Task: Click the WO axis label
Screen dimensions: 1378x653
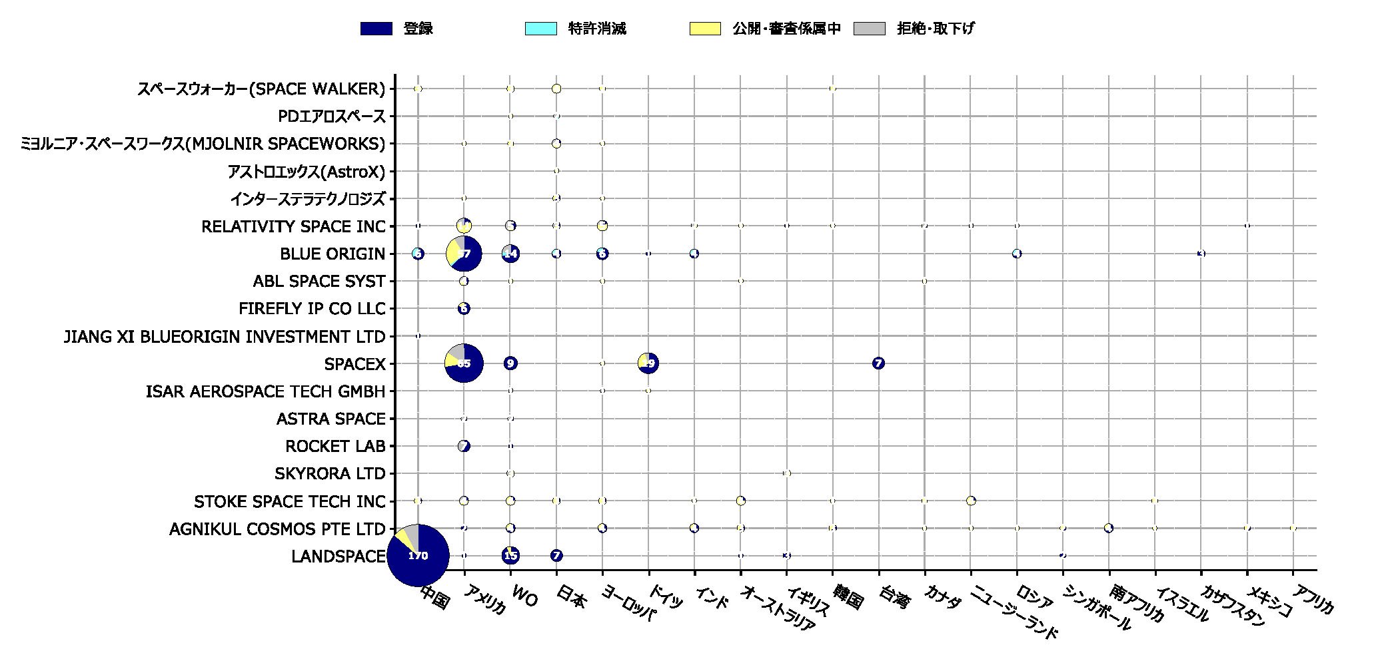Action: click(523, 597)
